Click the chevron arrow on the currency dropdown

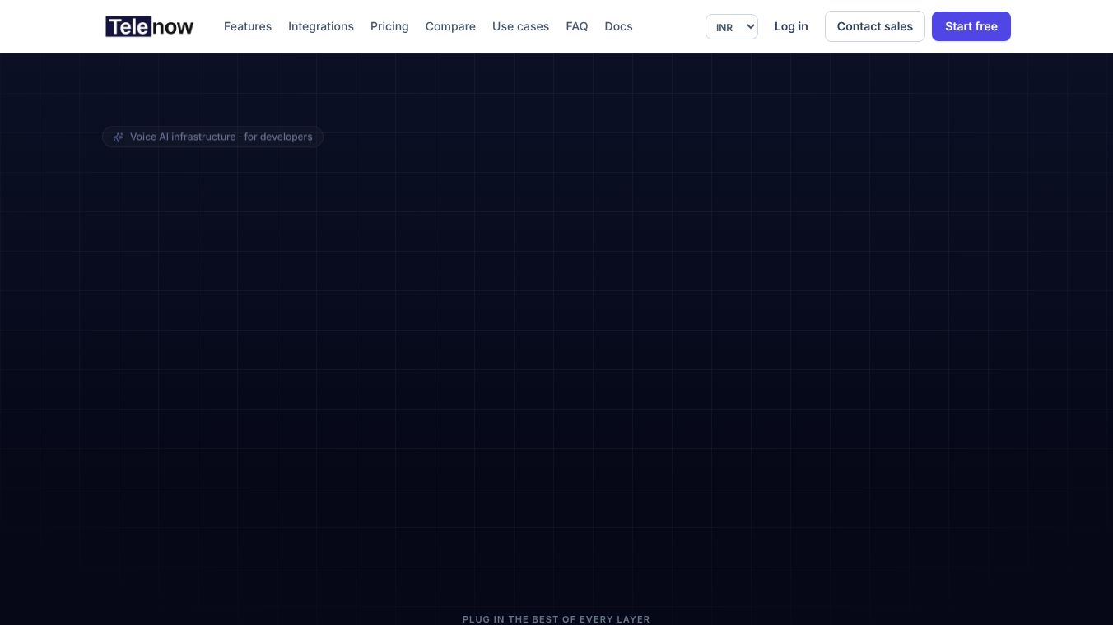(x=750, y=27)
